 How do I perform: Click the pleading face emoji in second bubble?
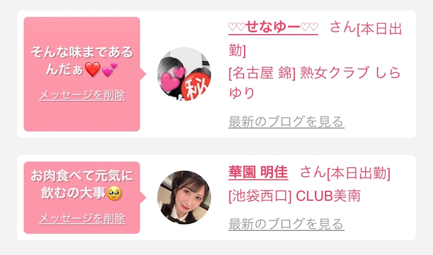tap(114, 194)
